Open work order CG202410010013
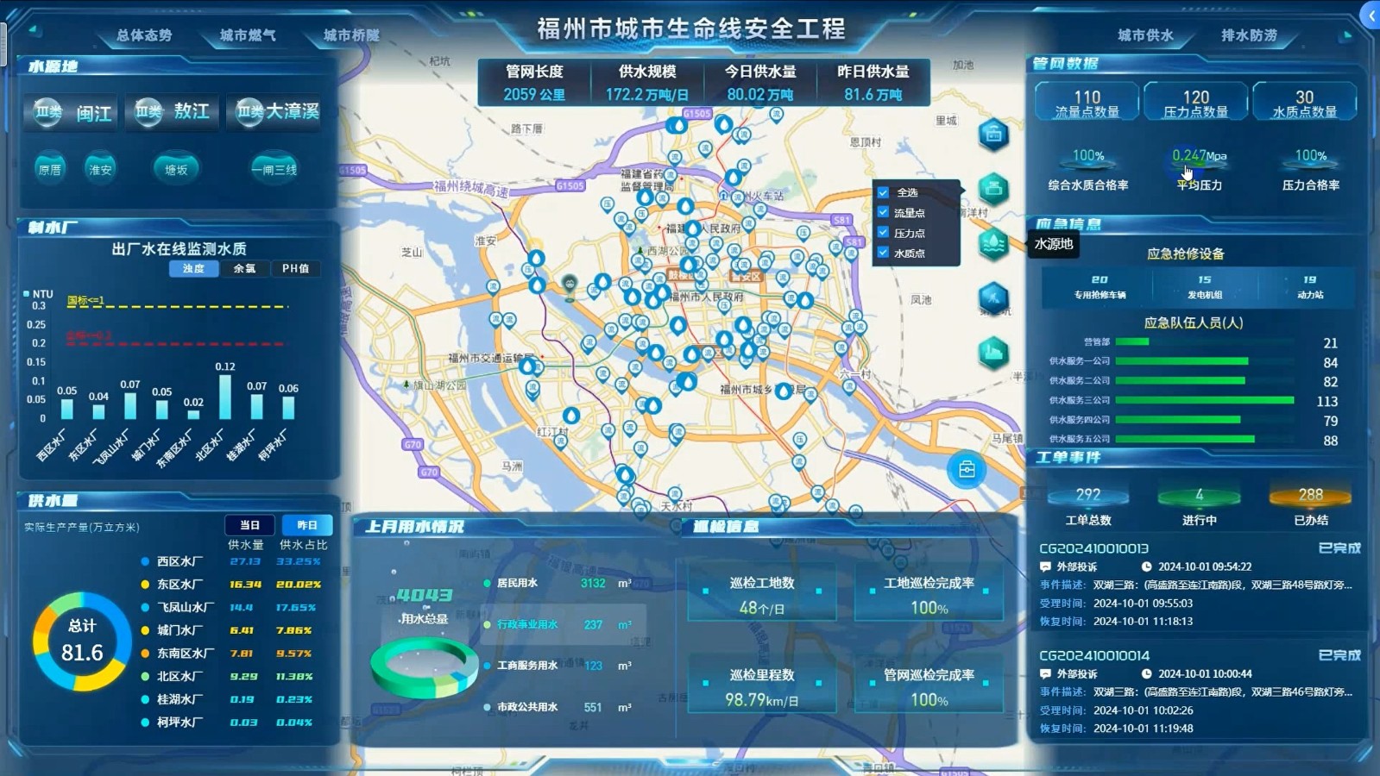The height and width of the screenshot is (776, 1380). coord(1093,548)
